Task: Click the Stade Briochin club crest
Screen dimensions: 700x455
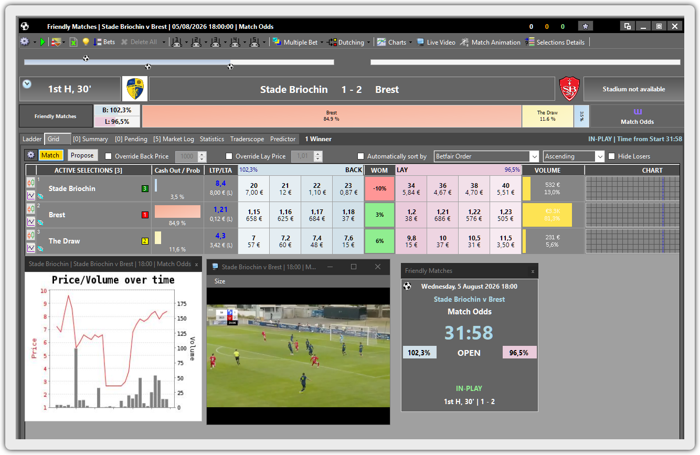Action: (135, 89)
